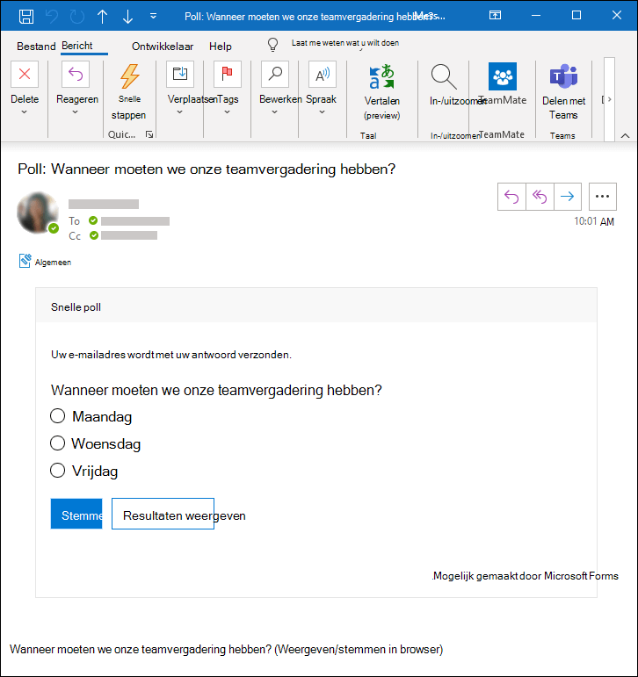Open the view/vote in browser link

tap(226, 650)
